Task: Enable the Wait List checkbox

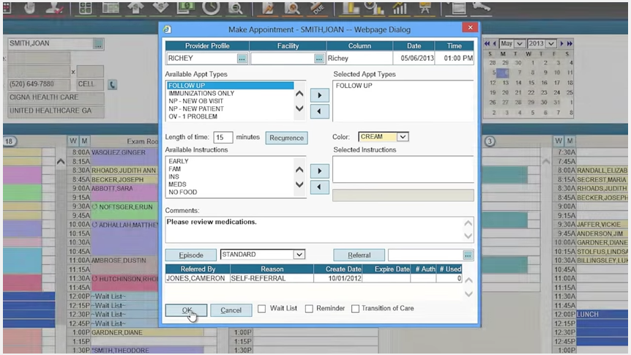Action: tap(262, 309)
